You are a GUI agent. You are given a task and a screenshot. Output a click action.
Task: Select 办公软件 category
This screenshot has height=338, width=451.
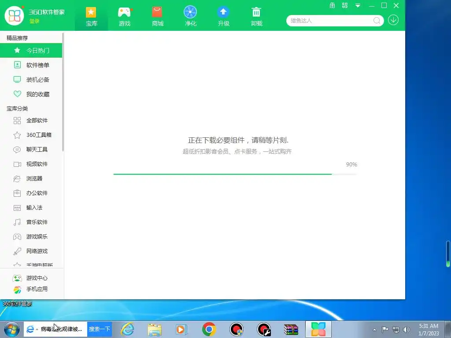(31, 193)
